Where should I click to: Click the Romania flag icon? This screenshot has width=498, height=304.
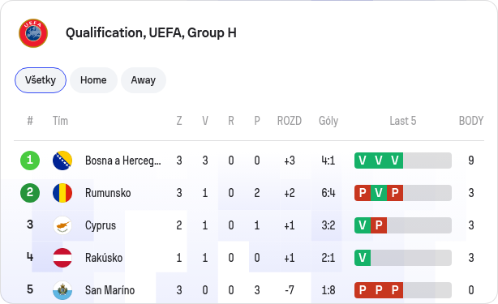[62, 193]
